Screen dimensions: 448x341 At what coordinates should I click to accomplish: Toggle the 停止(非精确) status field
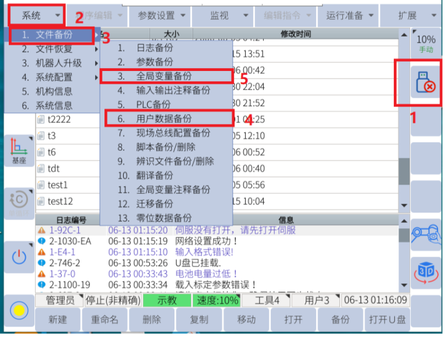(x=112, y=301)
